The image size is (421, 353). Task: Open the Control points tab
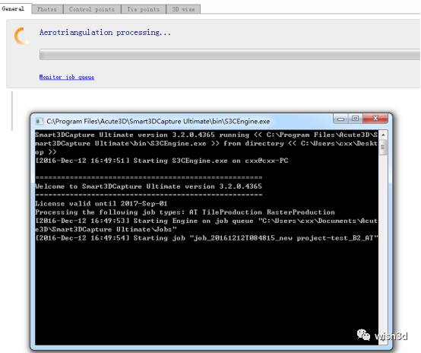(x=92, y=9)
